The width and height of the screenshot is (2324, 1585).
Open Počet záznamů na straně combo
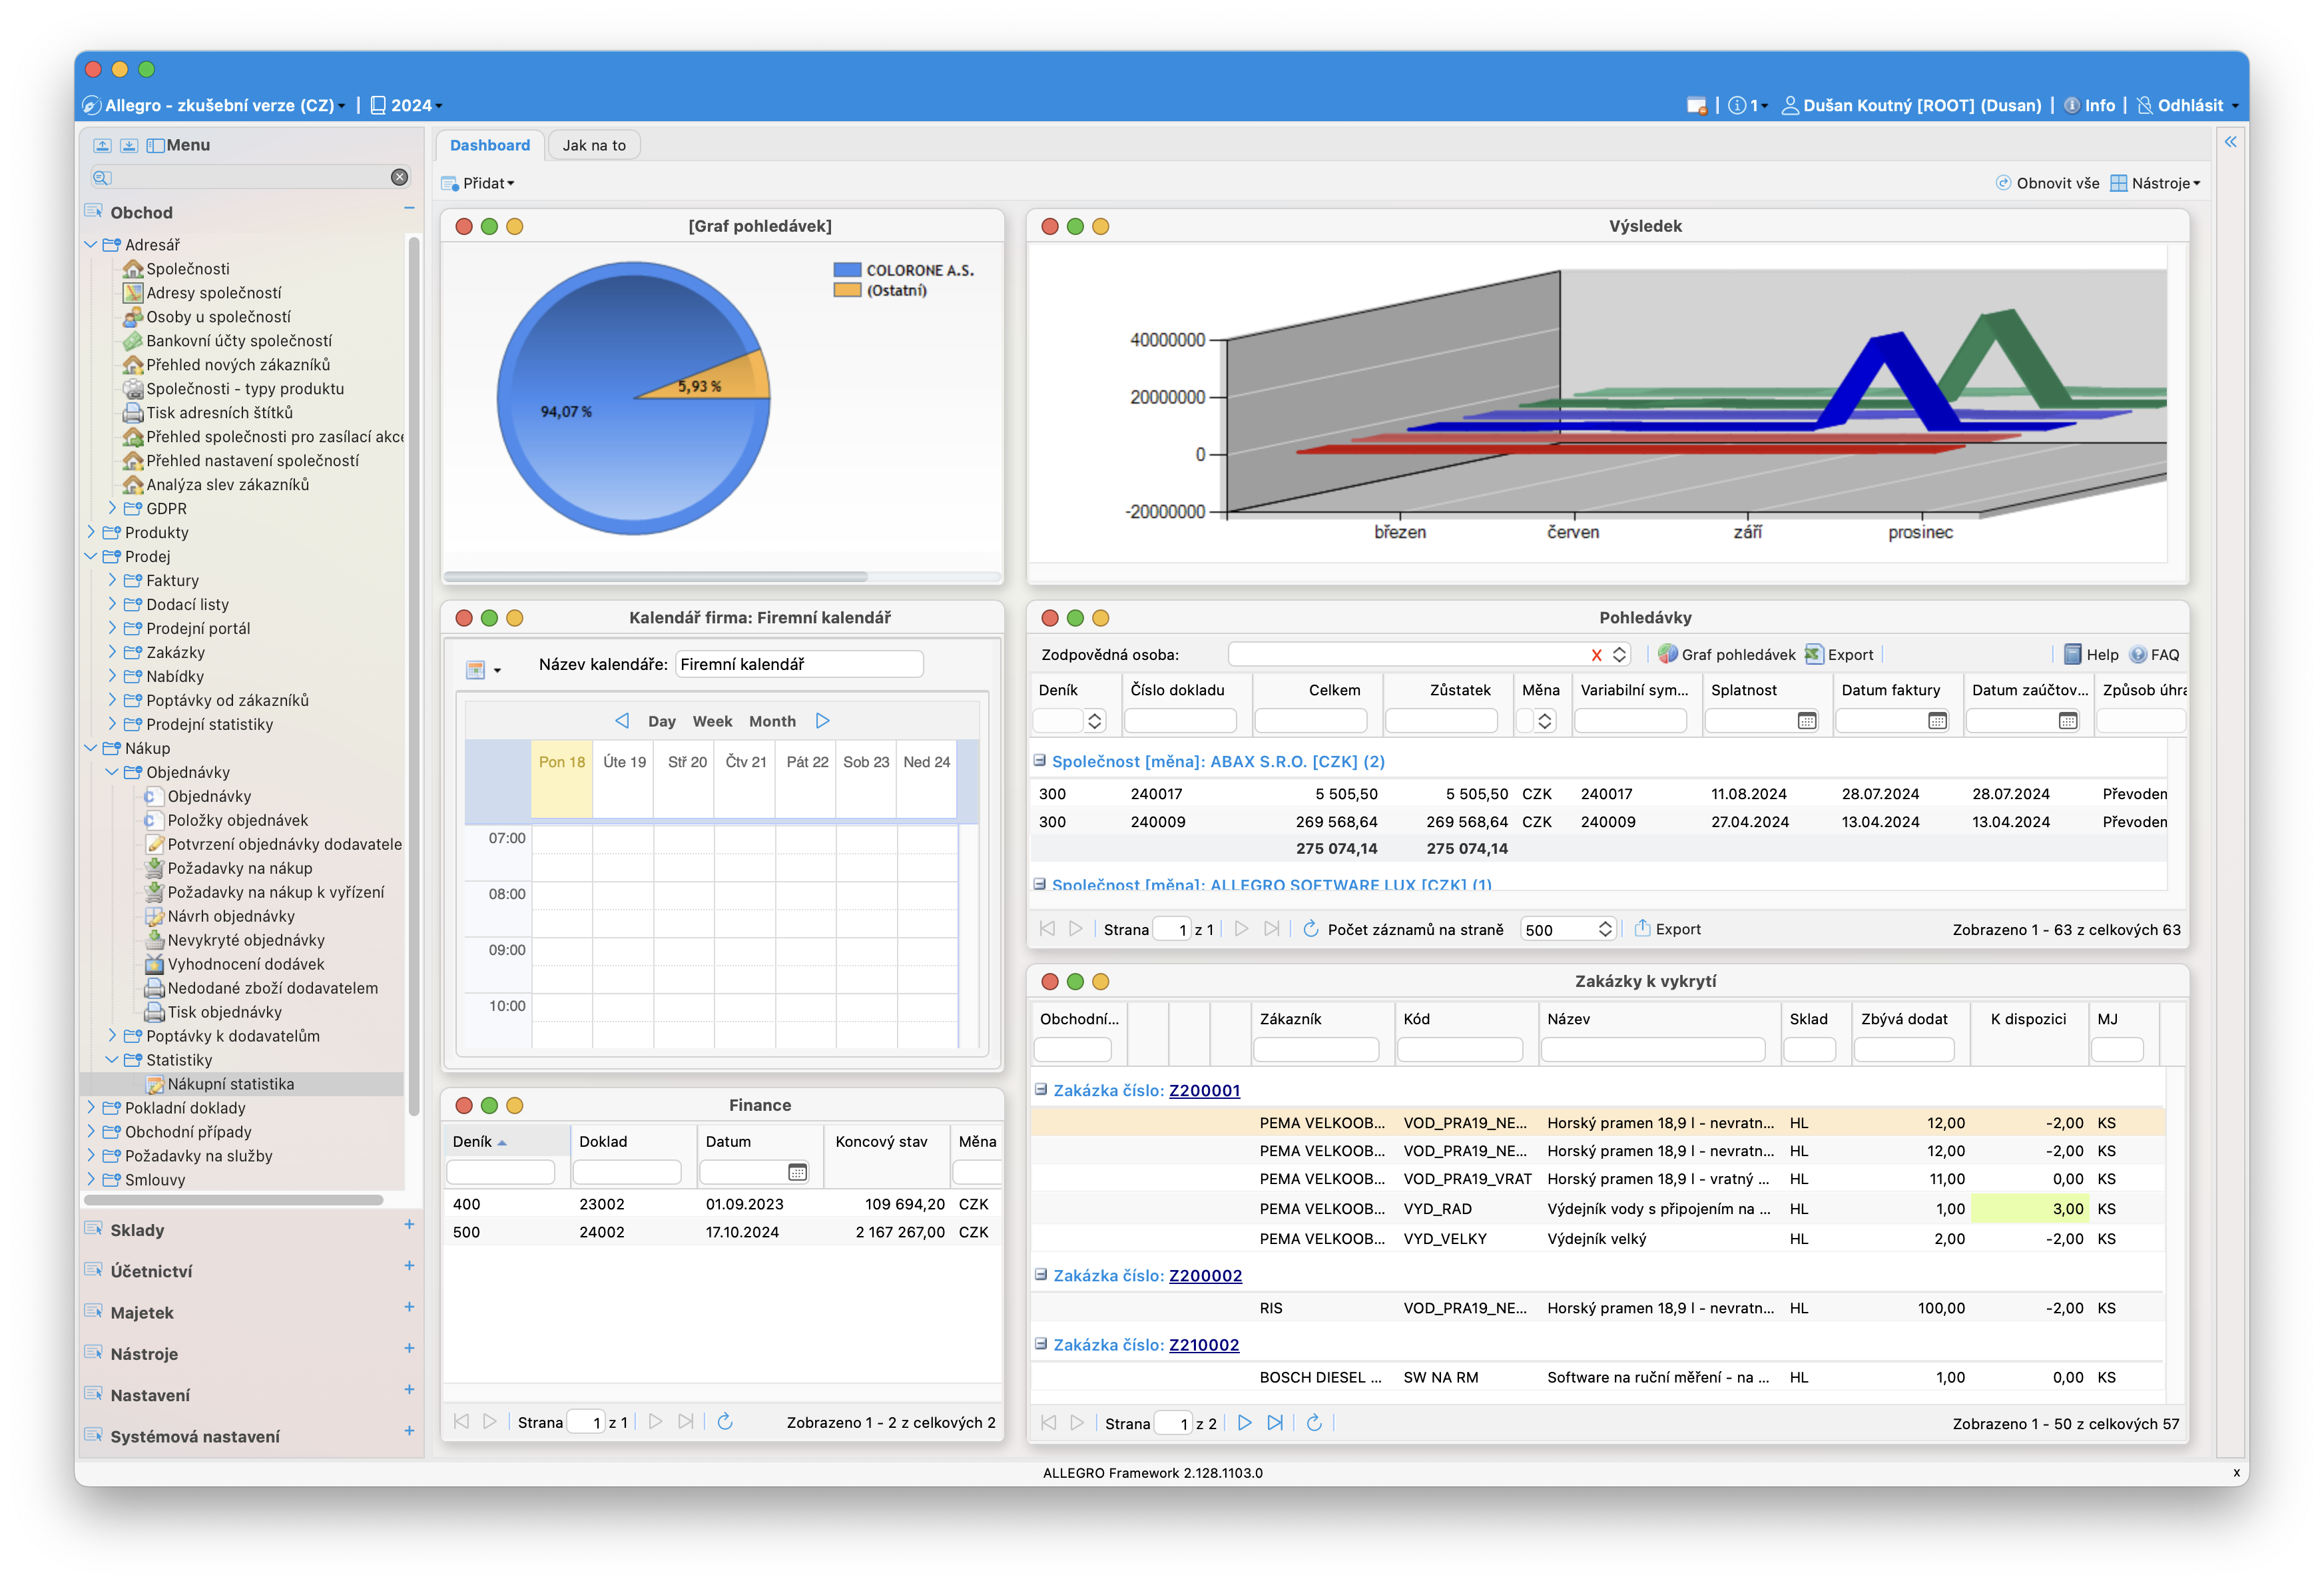click(x=1604, y=929)
